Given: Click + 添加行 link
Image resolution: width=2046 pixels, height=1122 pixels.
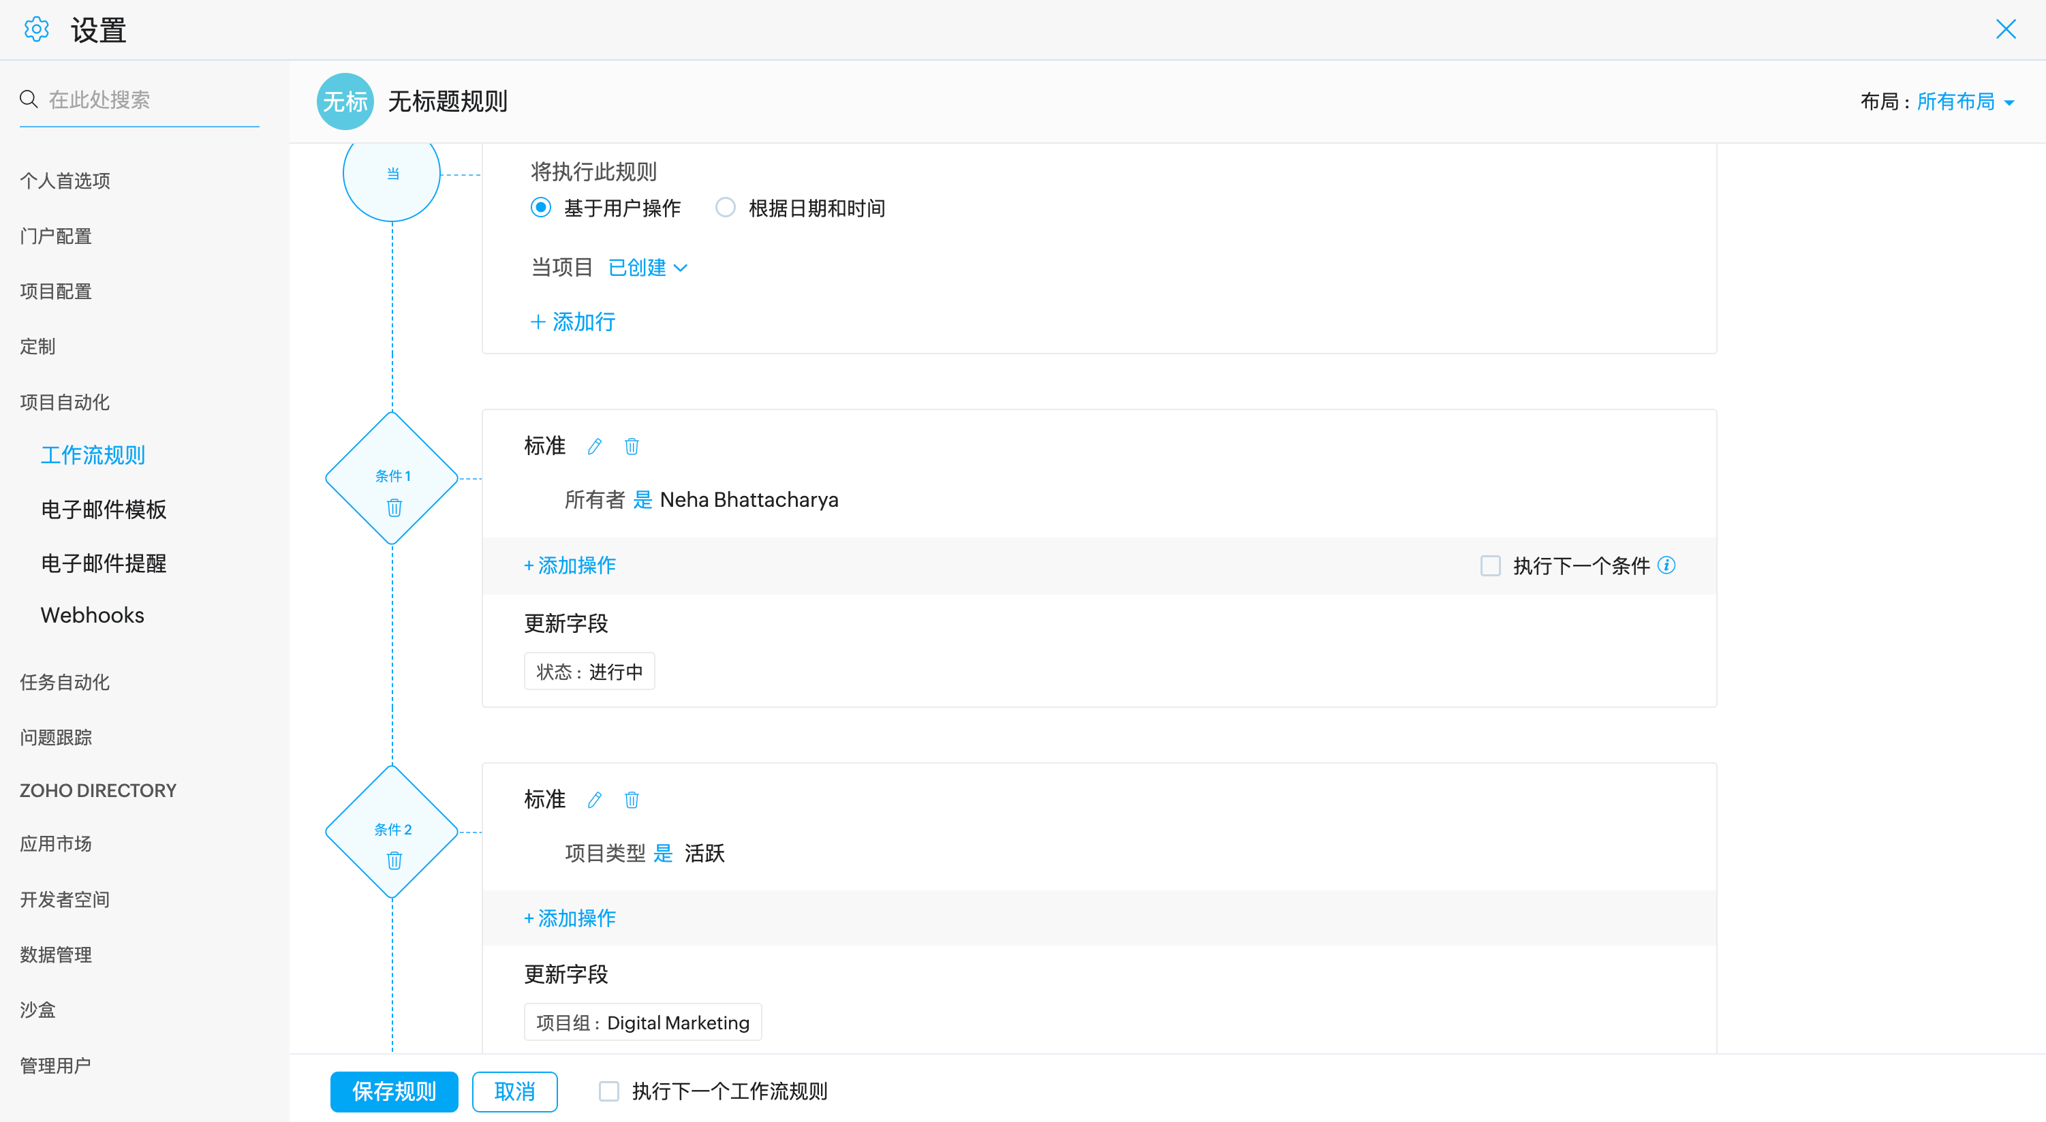Looking at the screenshot, I should (573, 322).
